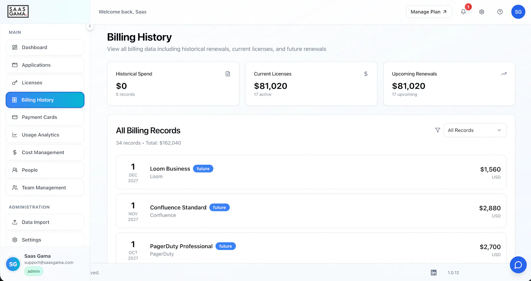Open the settings gear in header

(x=482, y=12)
